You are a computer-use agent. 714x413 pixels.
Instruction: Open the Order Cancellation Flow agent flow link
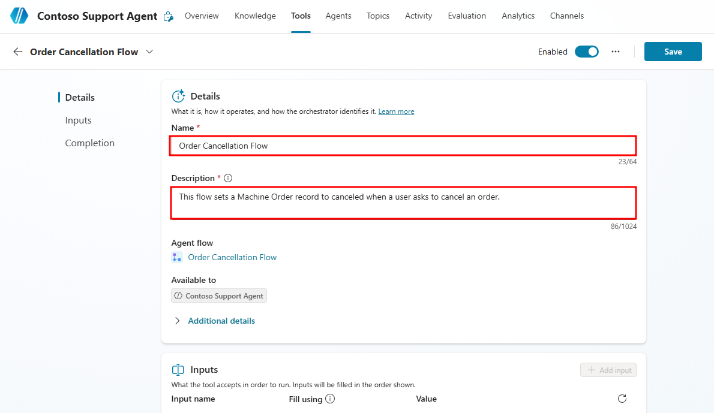pyautogui.click(x=232, y=257)
